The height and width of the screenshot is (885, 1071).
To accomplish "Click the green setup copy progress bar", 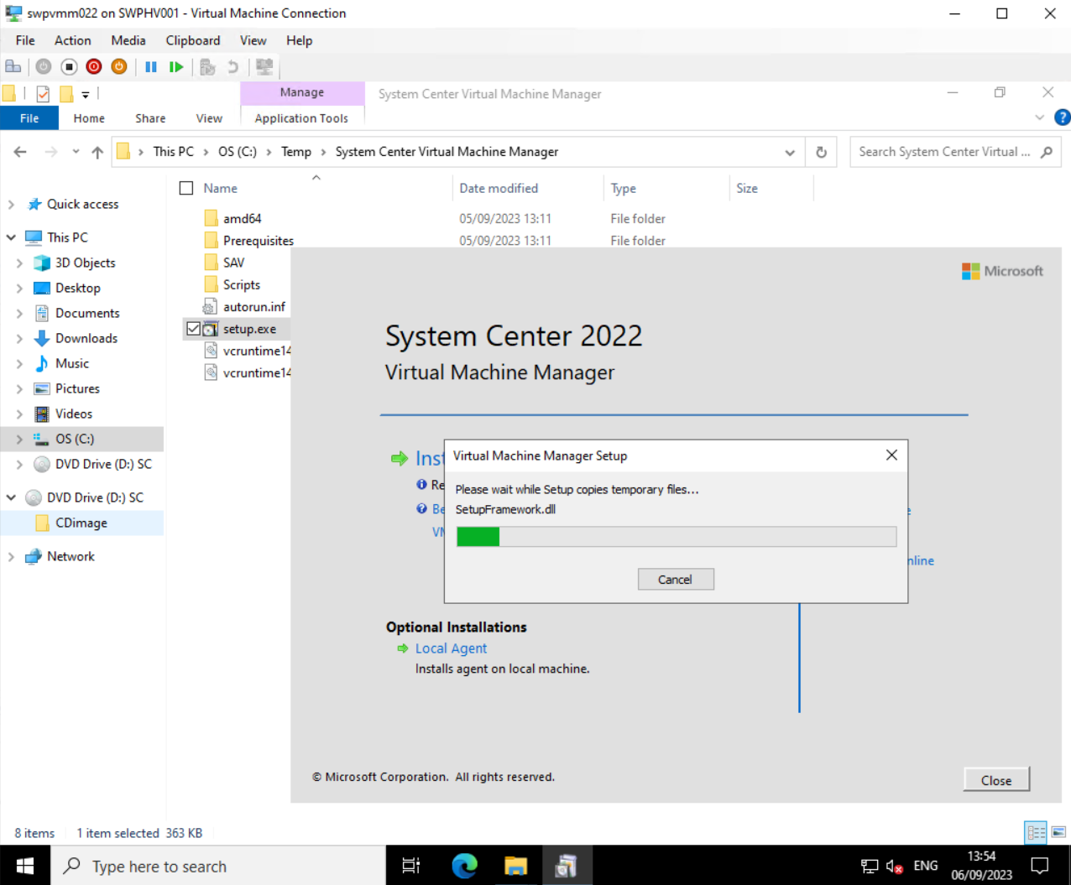I will 478,536.
